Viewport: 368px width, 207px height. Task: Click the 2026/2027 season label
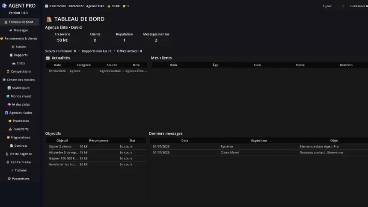76,6
